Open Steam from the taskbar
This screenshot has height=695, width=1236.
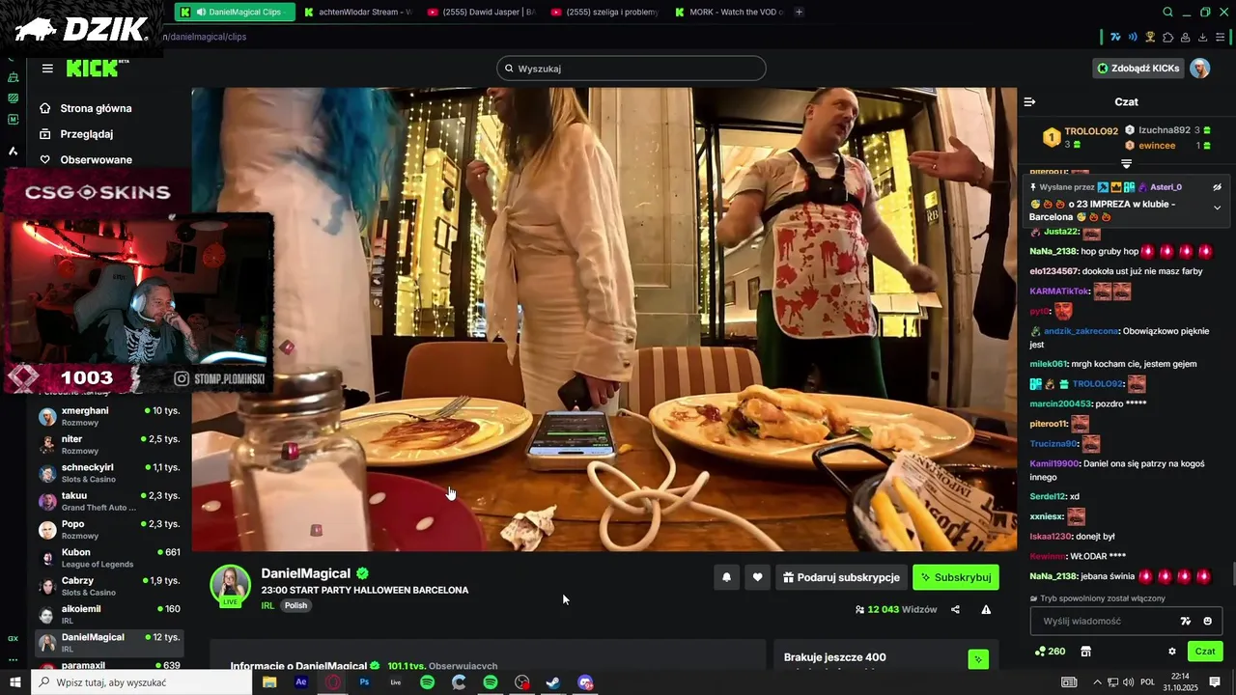553,682
